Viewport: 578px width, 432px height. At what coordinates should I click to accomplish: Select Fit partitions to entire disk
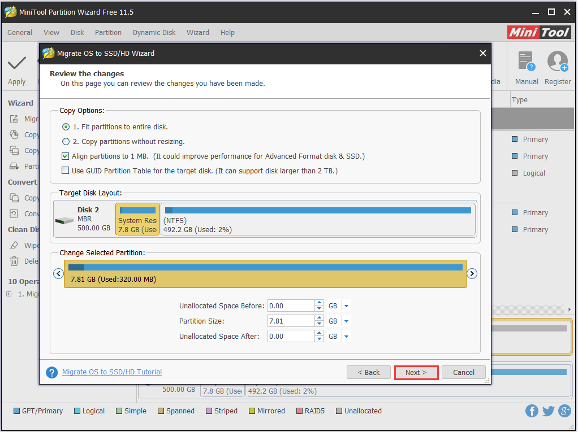click(66, 127)
